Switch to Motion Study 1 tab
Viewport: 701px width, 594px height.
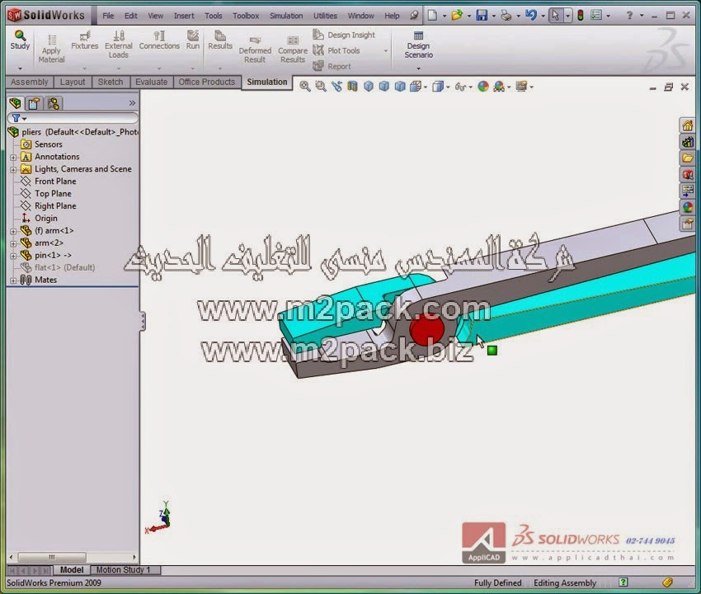point(124,570)
